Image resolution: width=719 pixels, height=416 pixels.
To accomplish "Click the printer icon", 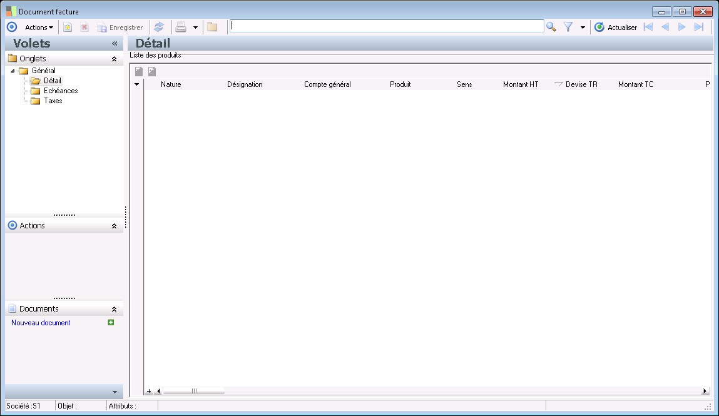I will (181, 27).
